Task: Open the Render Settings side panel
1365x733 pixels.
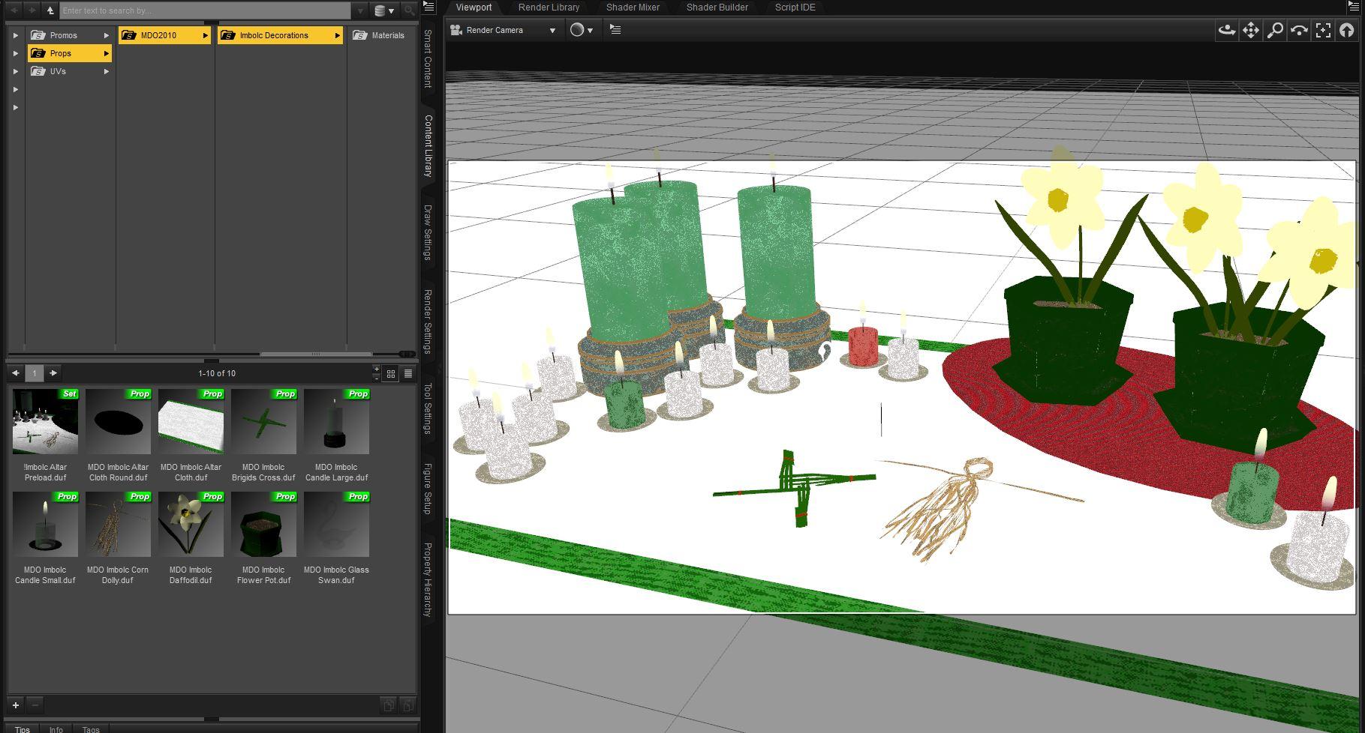Action: coord(428,321)
